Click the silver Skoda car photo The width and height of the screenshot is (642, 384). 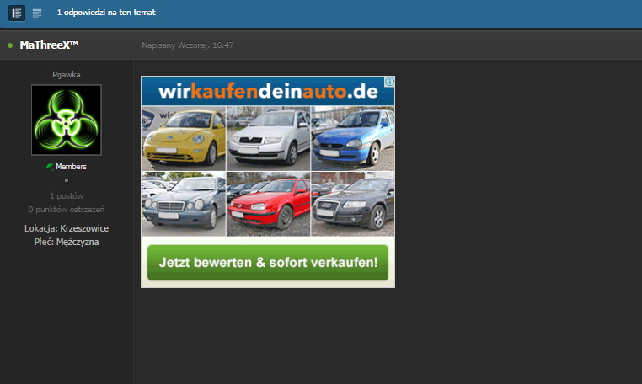pyautogui.click(x=268, y=138)
